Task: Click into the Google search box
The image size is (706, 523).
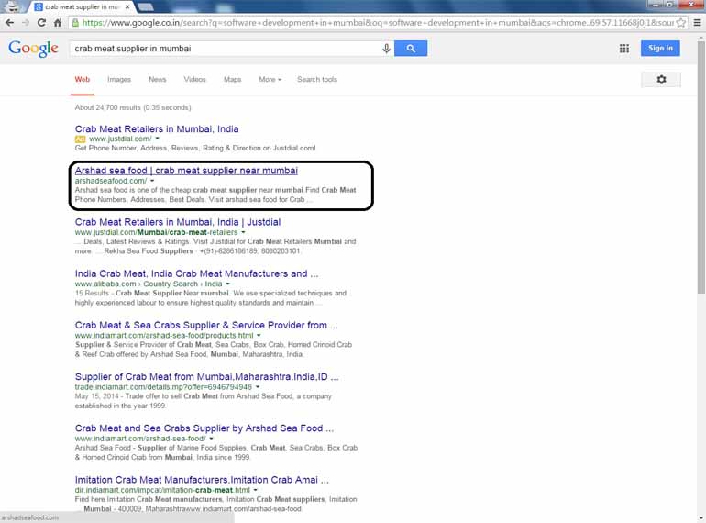Action: pos(226,49)
